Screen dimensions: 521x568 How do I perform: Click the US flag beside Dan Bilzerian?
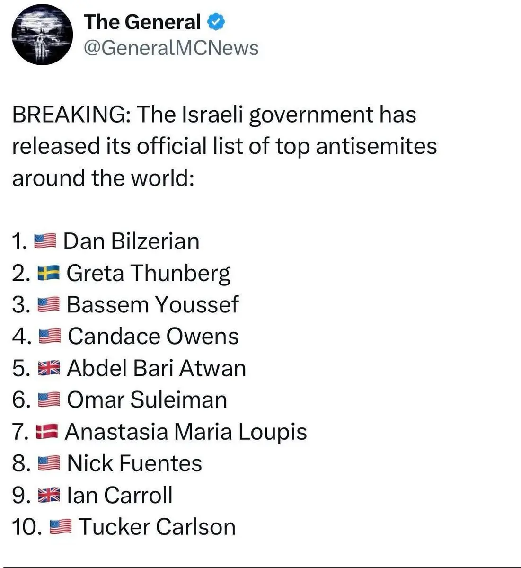click(45, 241)
